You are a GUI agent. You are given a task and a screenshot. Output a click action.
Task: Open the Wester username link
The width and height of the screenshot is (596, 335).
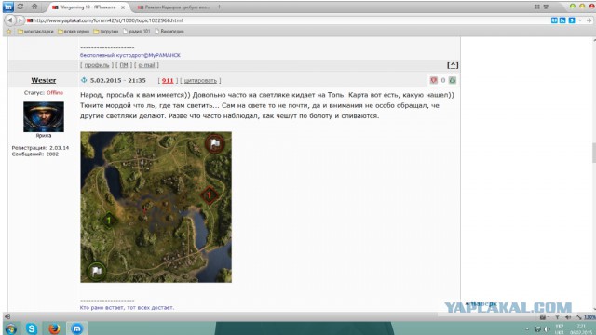[44, 80]
